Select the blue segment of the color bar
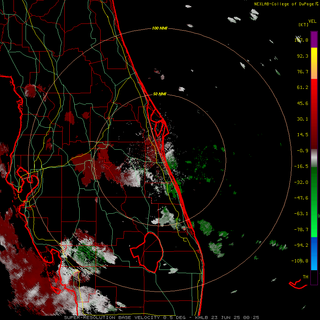Image resolution: width=320 pixels, height=320 pixels. point(314,254)
